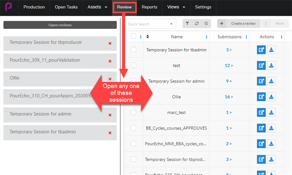The height and width of the screenshot is (175, 292).
Task: Go to the Reports tab
Action: 149,7
